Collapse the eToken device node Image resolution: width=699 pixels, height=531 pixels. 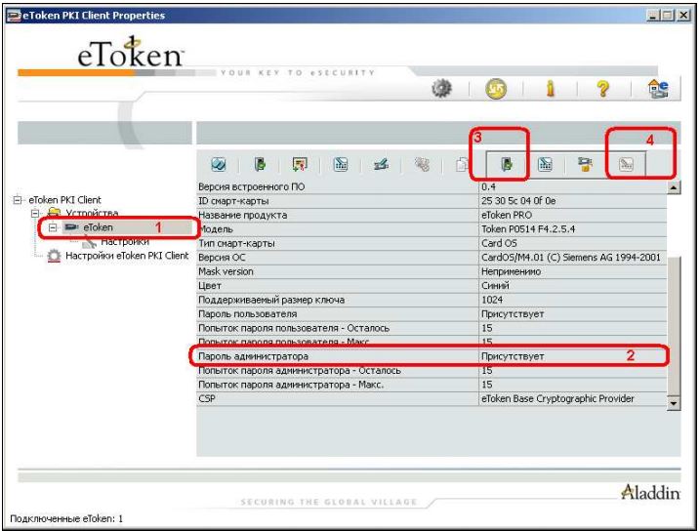click(53, 227)
